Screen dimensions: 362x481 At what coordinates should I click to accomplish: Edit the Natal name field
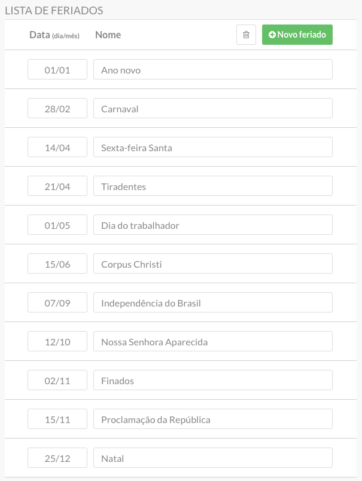(x=212, y=458)
